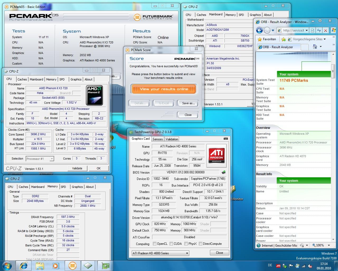The image size is (338, 271).
Task: Open the new blank tab button in IE
Action: pos(304,47)
